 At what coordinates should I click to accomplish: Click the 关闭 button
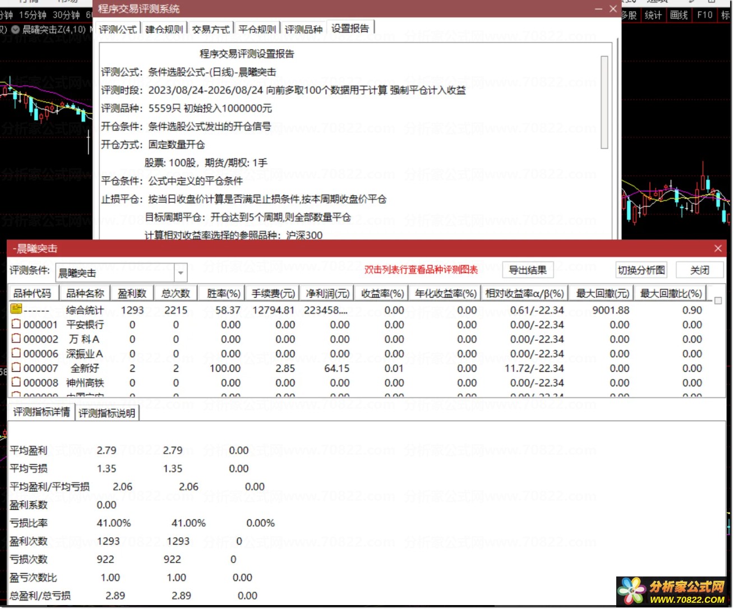click(x=699, y=270)
